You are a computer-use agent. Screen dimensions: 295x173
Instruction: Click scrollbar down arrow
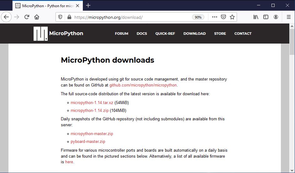pos(292,170)
